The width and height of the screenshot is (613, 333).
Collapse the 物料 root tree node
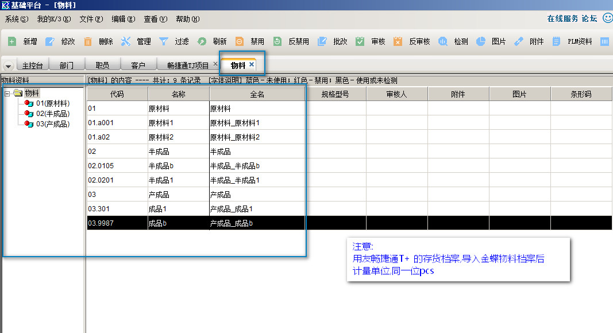click(7, 93)
